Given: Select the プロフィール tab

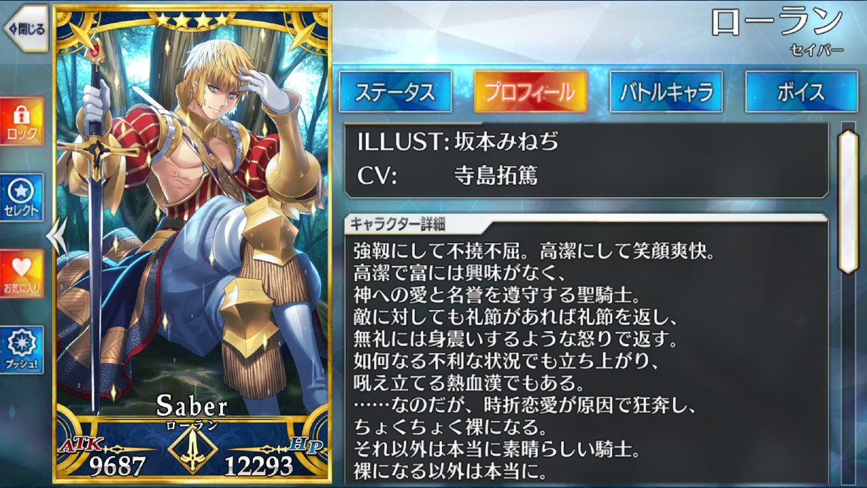Looking at the screenshot, I should coord(530,92).
